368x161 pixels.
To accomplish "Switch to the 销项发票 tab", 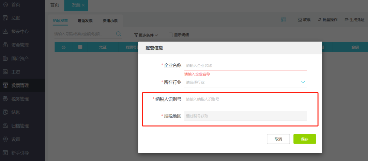I will 61,21.
